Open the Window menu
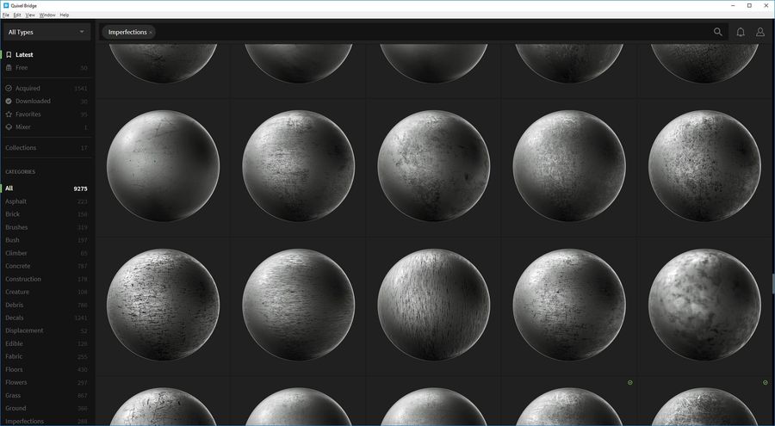This screenshot has height=426, width=775. (x=47, y=15)
